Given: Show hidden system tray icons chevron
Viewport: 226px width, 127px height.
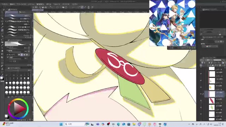Looking at the screenshot, I should coord(189,124).
